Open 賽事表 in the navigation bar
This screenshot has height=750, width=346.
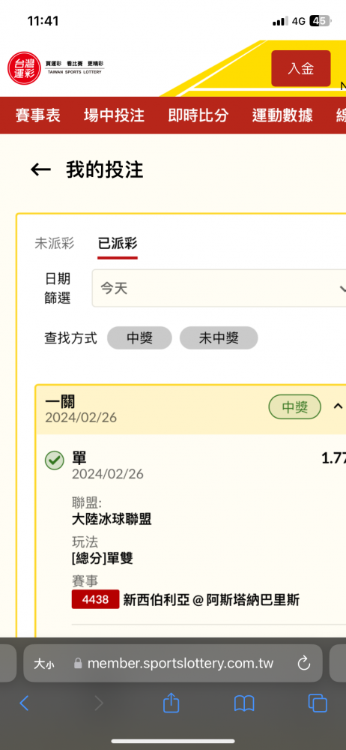tap(37, 115)
